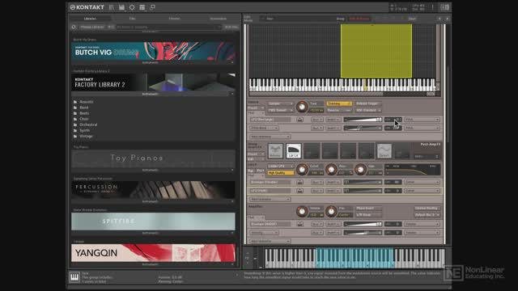
Task: Click the yellow mapped zone in mapping editor
Action: [376, 51]
